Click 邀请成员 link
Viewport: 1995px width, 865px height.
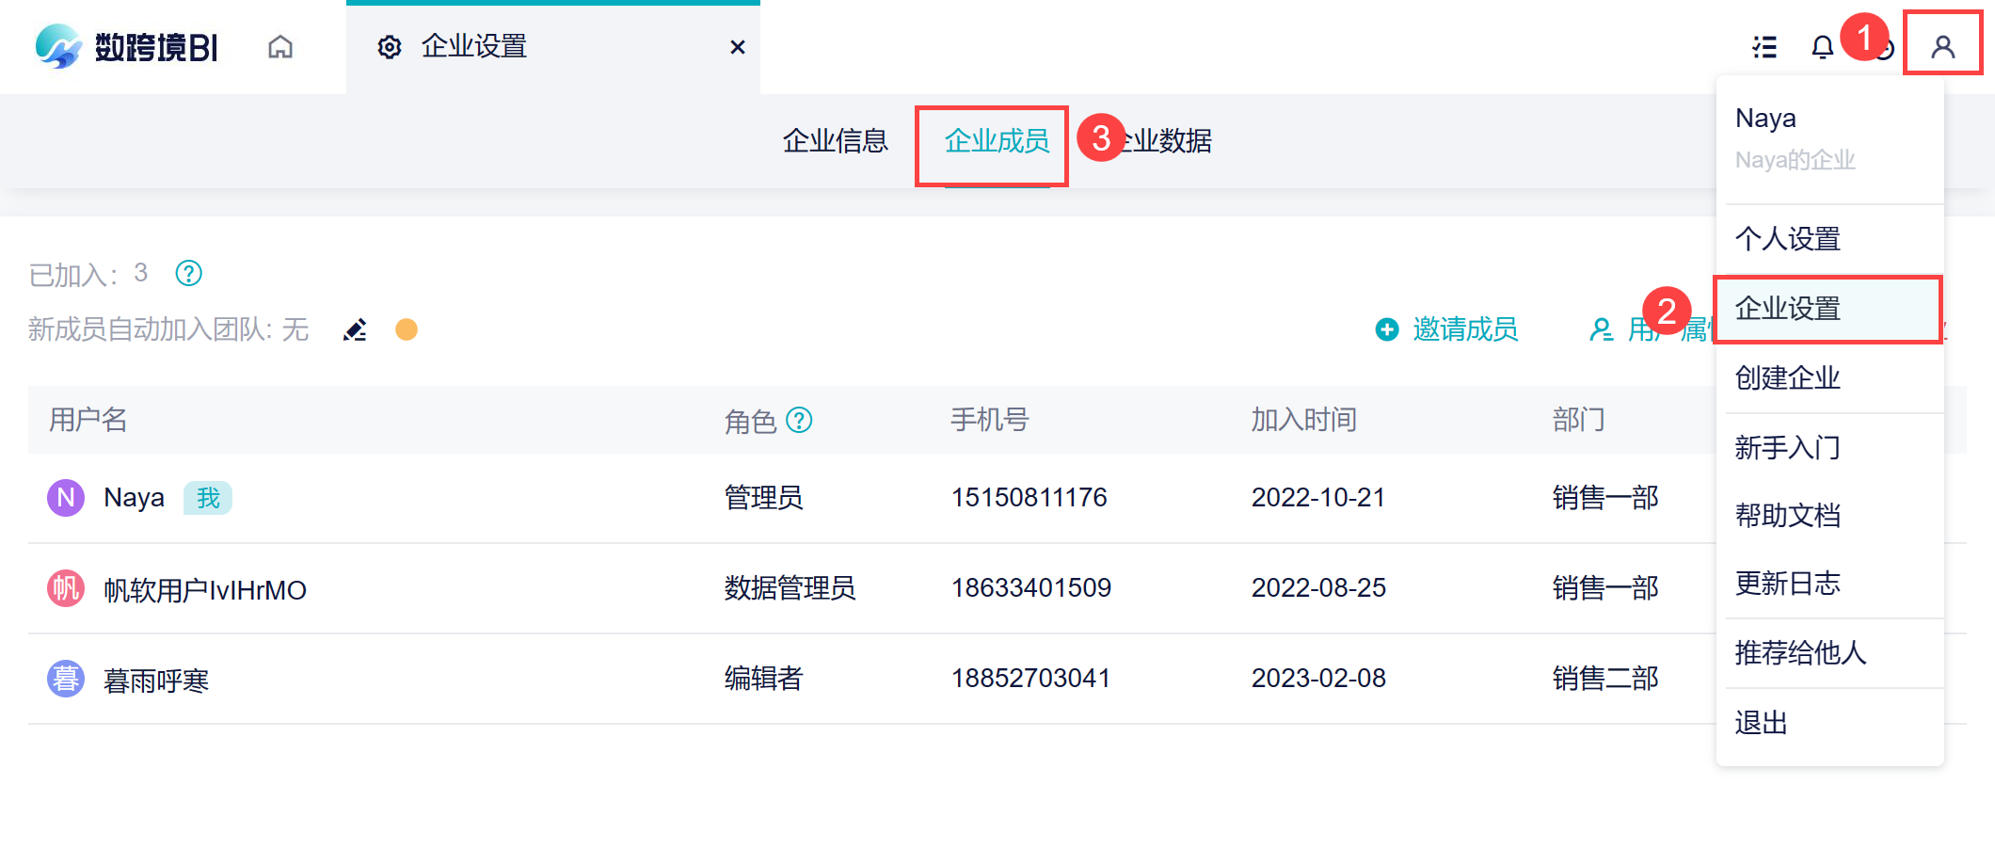[1465, 329]
